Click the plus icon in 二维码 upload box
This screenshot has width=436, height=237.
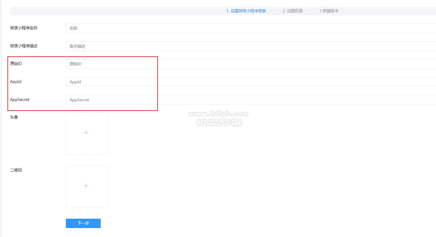click(86, 186)
